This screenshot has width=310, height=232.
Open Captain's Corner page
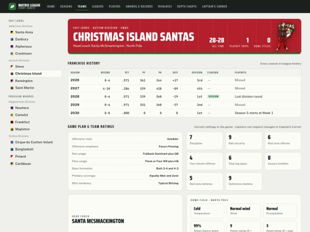point(215,6)
